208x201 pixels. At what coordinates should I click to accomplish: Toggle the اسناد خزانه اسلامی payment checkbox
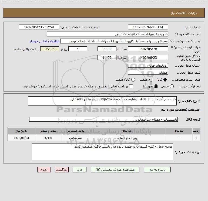click(131, 86)
